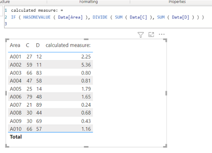This screenshot has width=212, height=153.
Task: Click HASONEVALUE function in formula
Action: [x=37, y=17]
